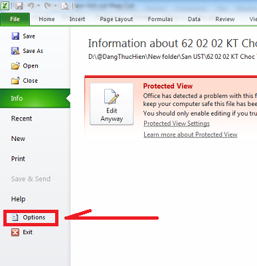Select Print in the Backstage menu
This screenshot has width=257, height=266.
pos(18,159)
